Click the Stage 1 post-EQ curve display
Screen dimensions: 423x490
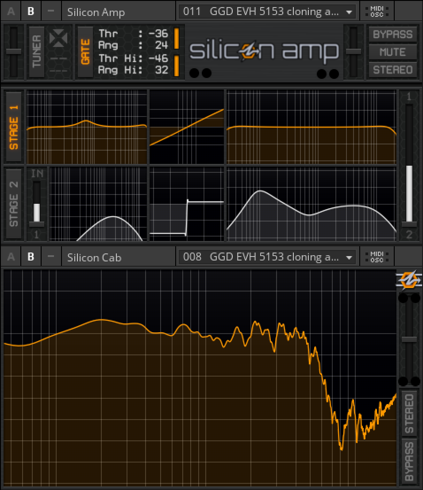tap(311, 127)
